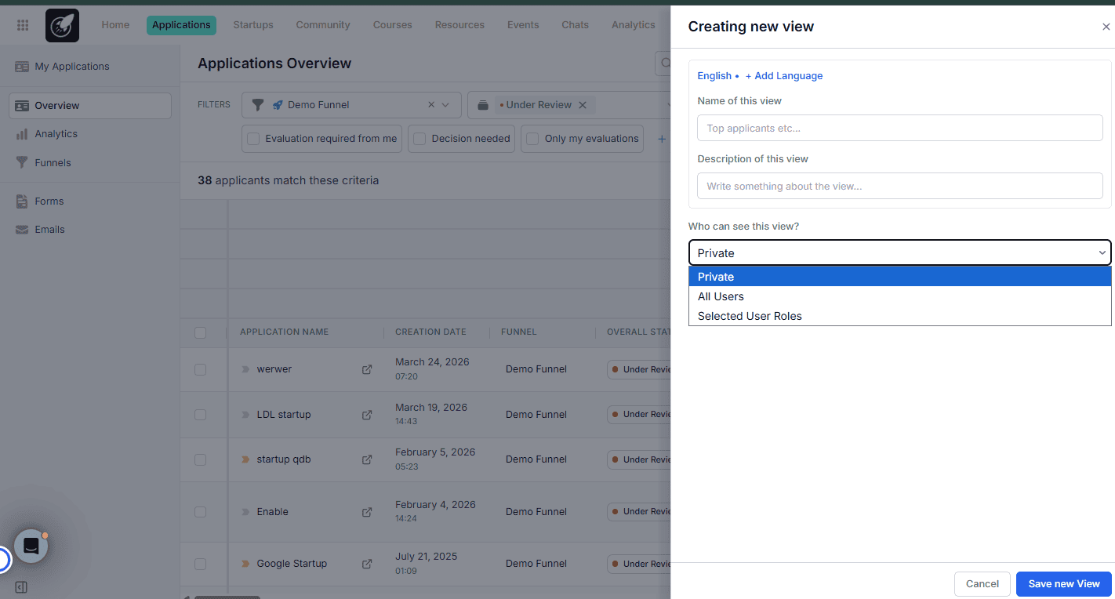Click Save new View button

pyautogui.click(x=1064, y=583)
